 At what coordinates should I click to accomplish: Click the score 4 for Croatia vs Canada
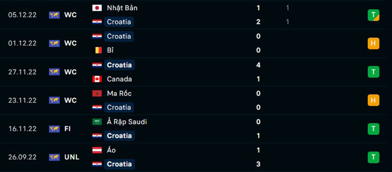tap(258, 65)
